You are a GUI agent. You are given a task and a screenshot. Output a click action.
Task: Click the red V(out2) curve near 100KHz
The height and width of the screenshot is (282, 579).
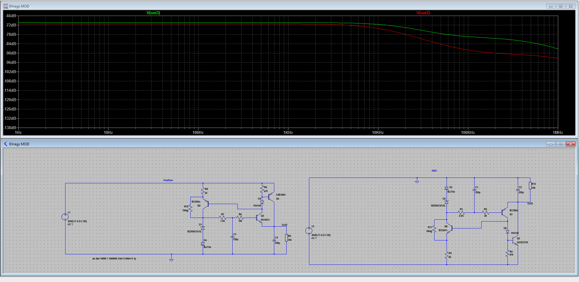click(468, 50)
